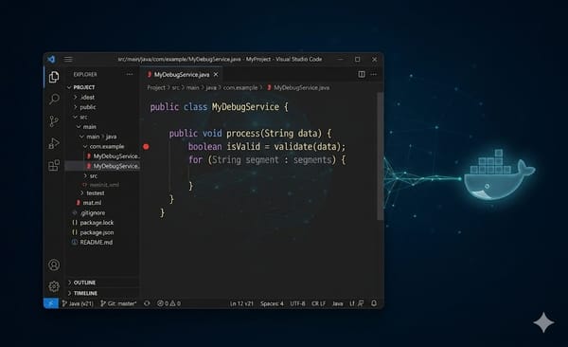Open the Manage settings gear
Image resolution: width=568 pixels, height=347 pixels.
click(x=54, y=286)
